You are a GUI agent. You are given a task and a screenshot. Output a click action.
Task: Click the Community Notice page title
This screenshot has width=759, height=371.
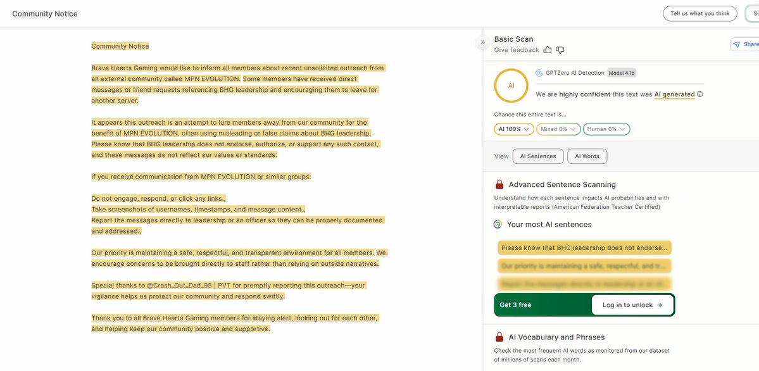point(44,13)
